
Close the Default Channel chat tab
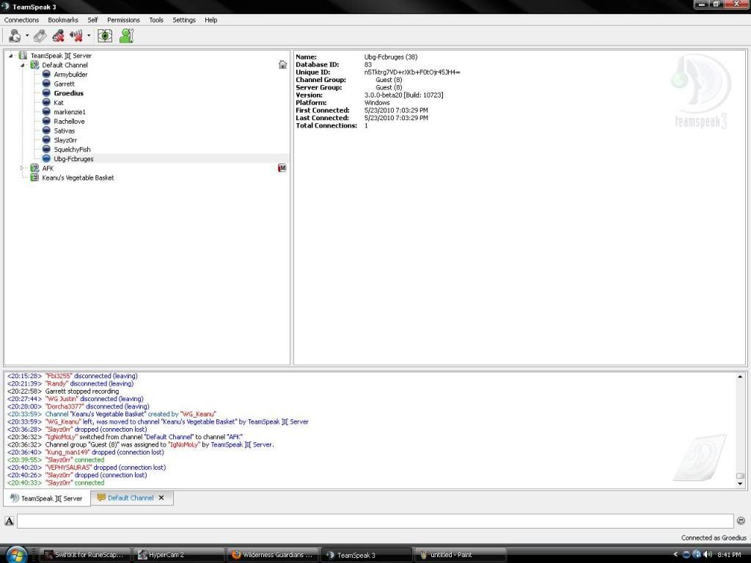click(x=161, y=498)
